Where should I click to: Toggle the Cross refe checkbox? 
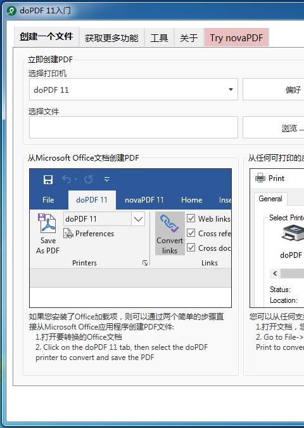tap(191, 233)
